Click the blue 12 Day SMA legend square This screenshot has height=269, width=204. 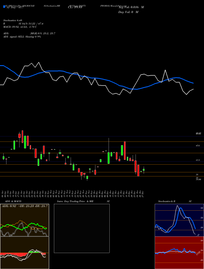(4, 7)
